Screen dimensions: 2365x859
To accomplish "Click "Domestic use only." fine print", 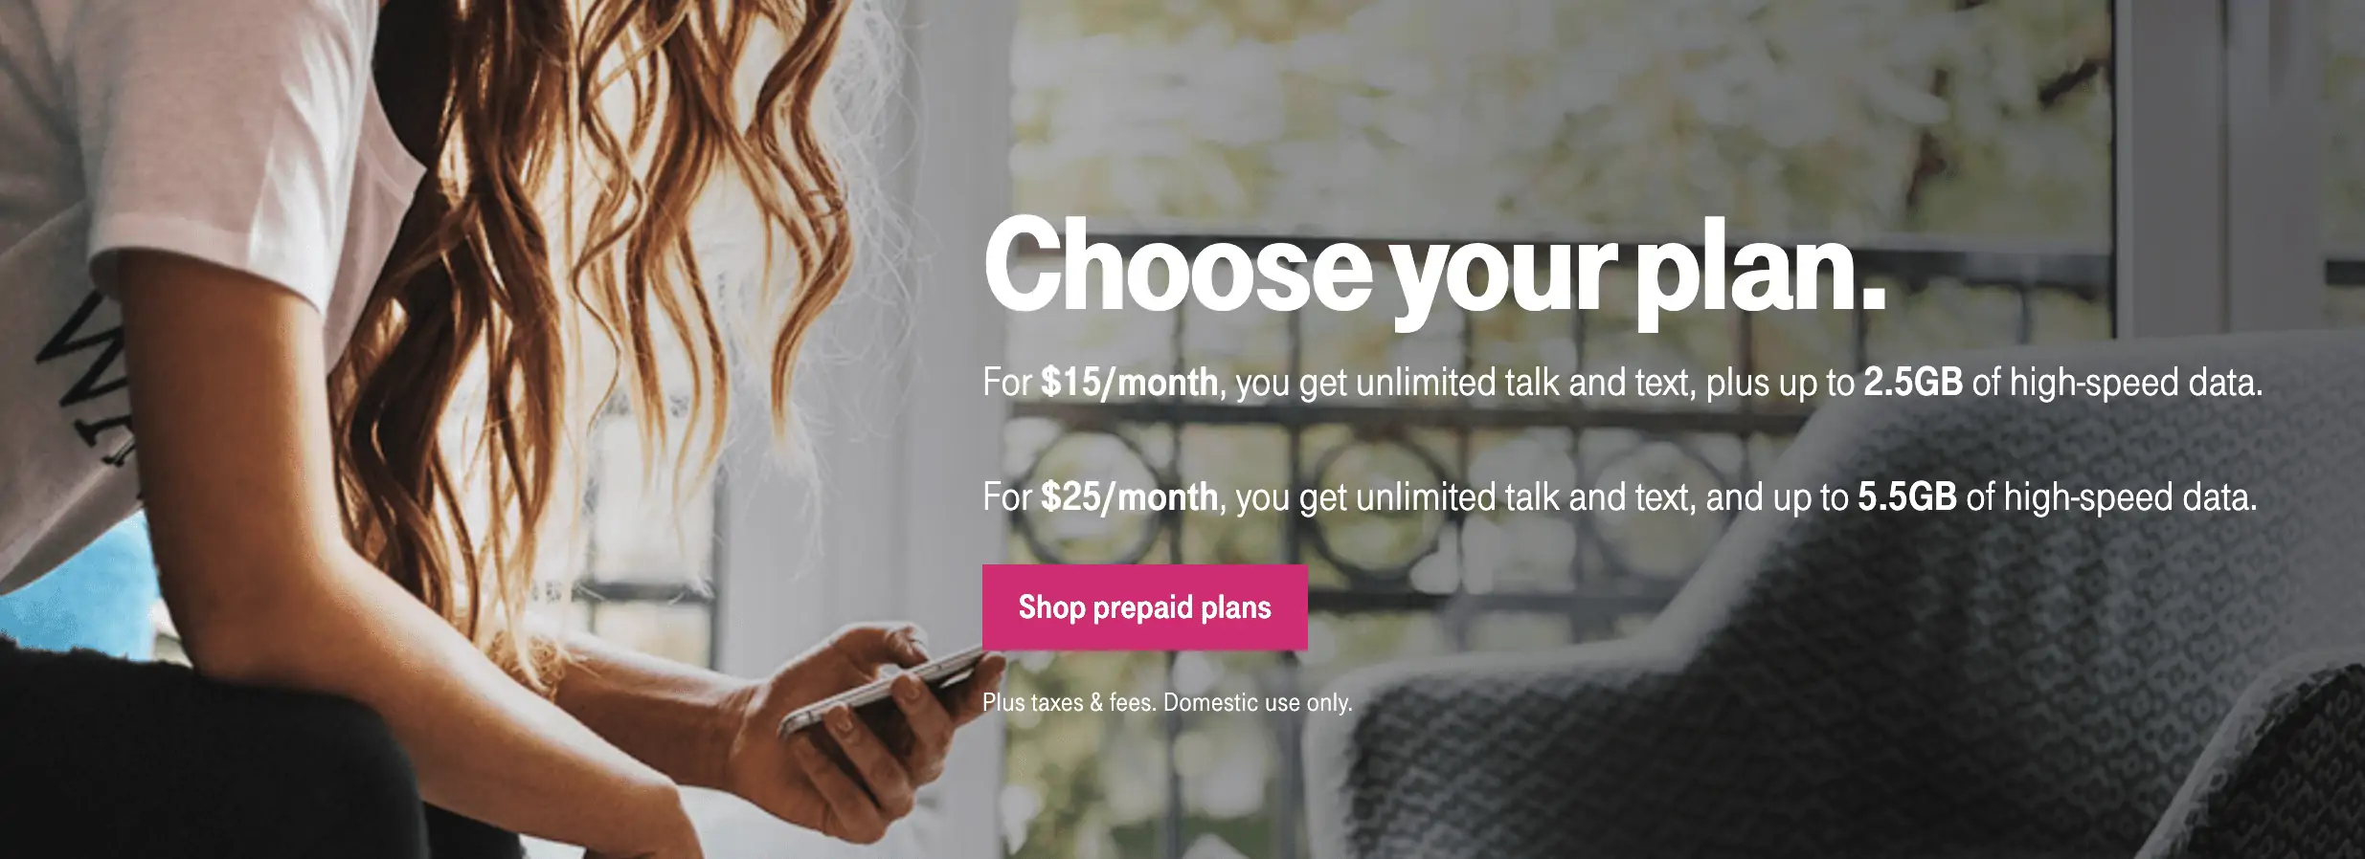I will [x=1257, y=702].
